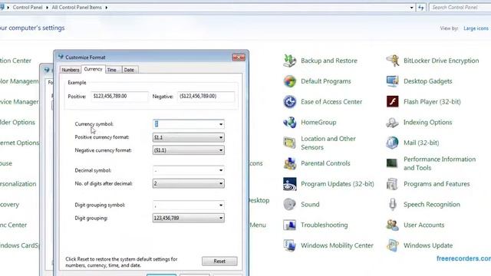Image resolution: width=491 pixels, height=276 pixels.
Task: Click the address bar refresh icon
Action: coord(421,8)
